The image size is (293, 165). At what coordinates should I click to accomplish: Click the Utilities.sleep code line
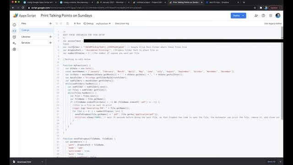coord(177,117)
